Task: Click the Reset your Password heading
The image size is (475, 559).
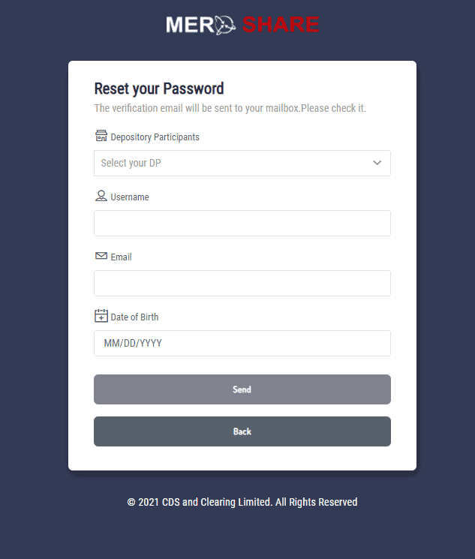Action: (x=159, y=89)
